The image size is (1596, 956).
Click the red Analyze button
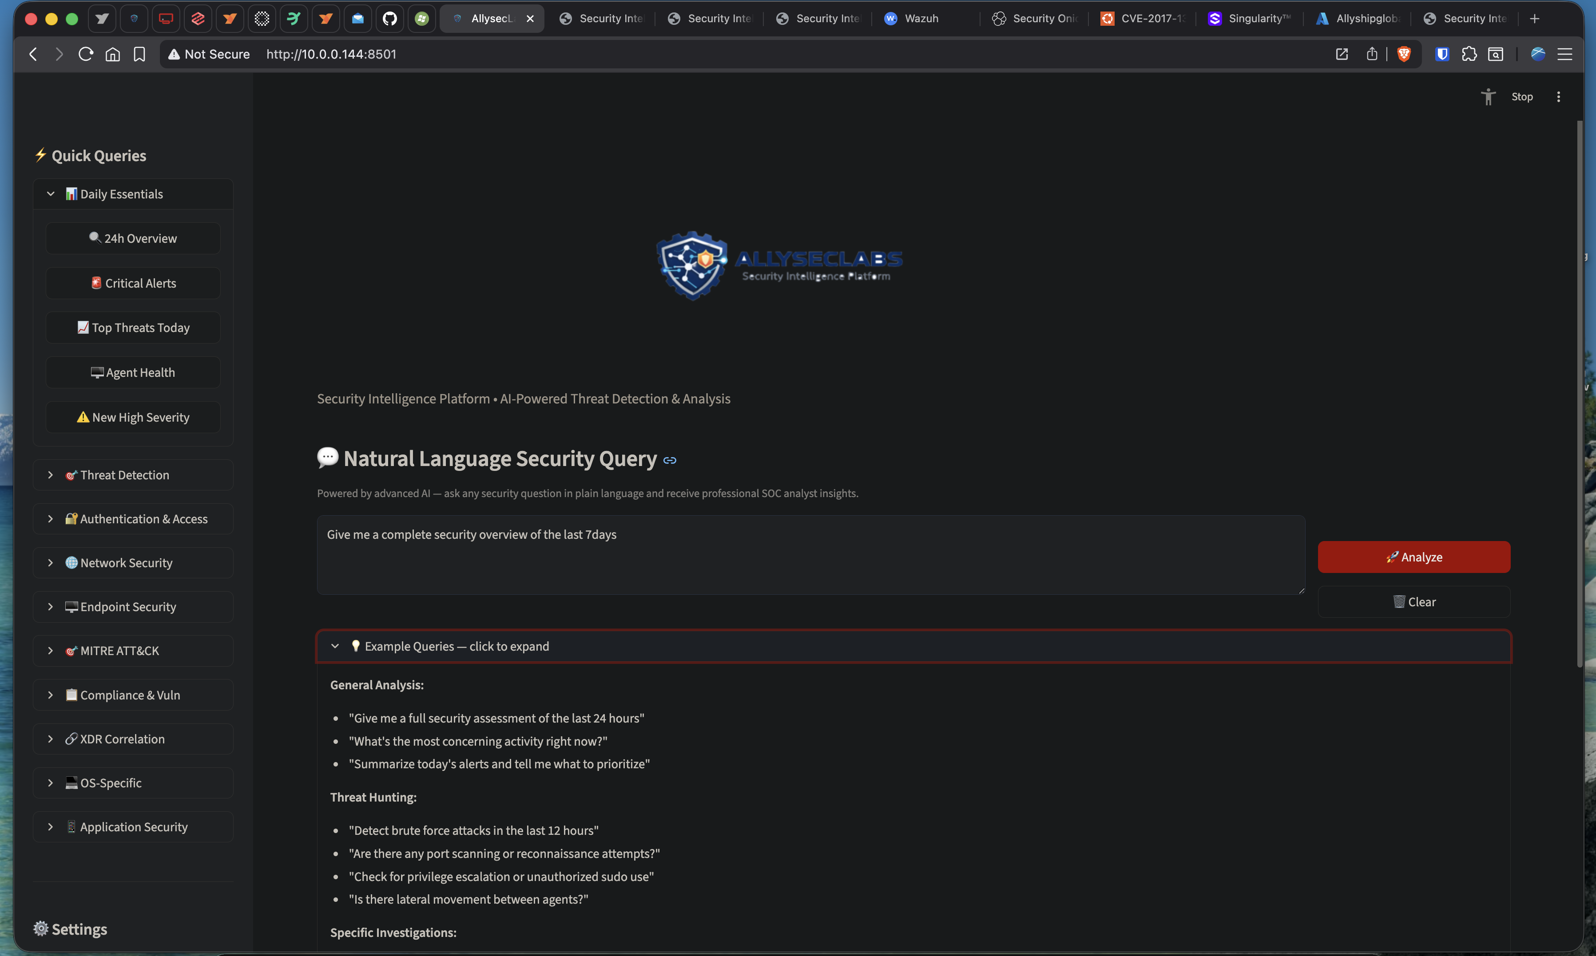[x=1413, y=557]
